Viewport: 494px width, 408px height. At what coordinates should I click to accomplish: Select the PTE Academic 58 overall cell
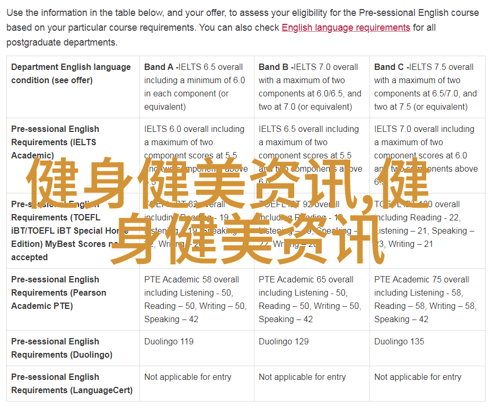click(196, 299)
